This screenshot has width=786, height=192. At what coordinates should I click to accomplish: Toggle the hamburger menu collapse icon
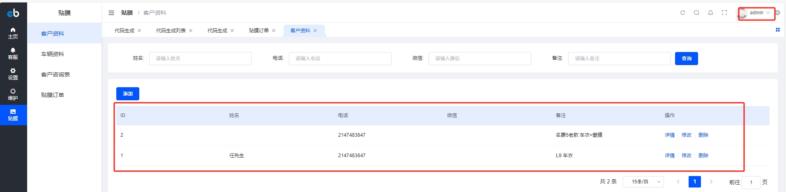tap(111, 13)
